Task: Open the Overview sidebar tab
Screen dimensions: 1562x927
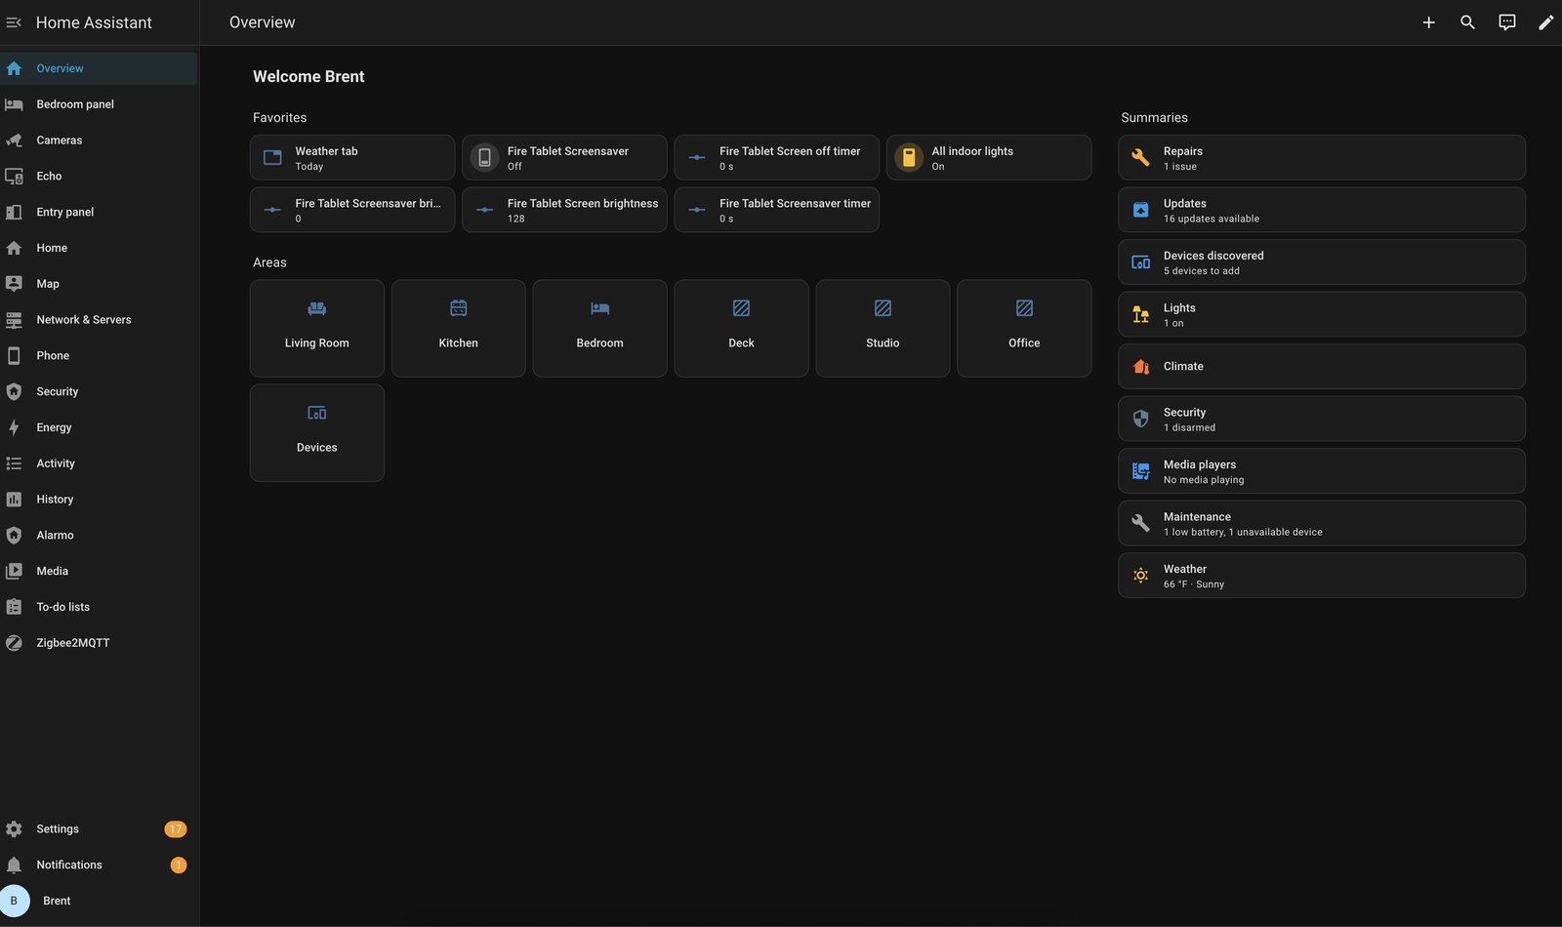Action: tap(99, 68)
